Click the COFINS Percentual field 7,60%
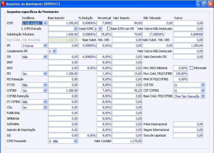Screen dimensions: 214x153 [104, 91]
